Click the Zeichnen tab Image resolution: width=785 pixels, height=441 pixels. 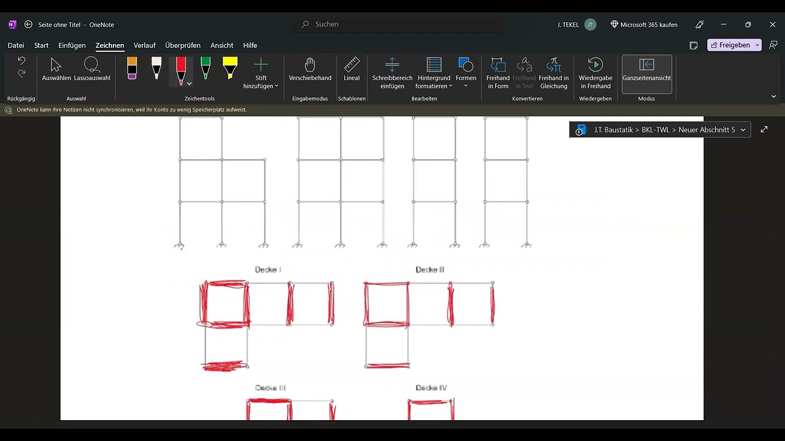[110, 45]
